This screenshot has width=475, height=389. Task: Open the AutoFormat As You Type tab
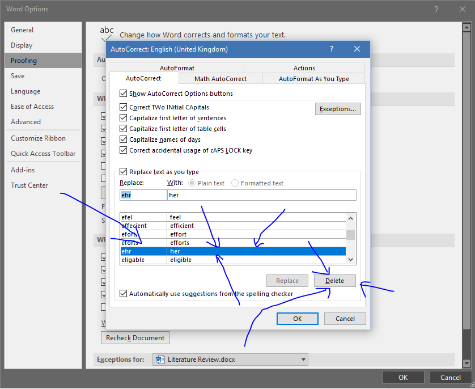(314, 79)
